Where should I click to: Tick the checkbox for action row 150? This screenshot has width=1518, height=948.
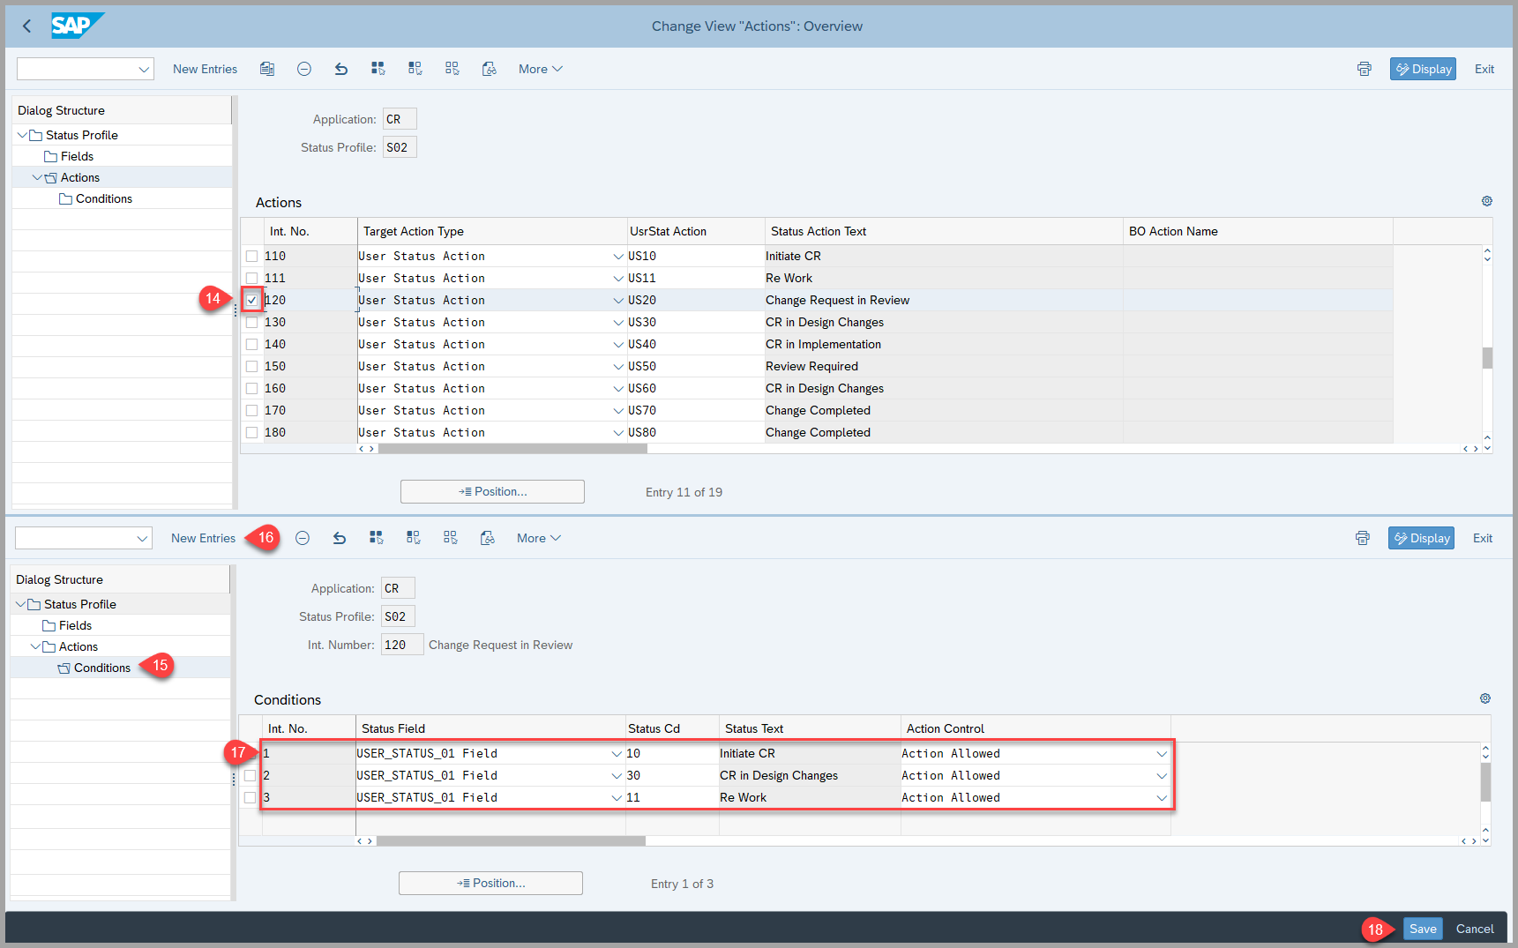click(x=252, y=367)
